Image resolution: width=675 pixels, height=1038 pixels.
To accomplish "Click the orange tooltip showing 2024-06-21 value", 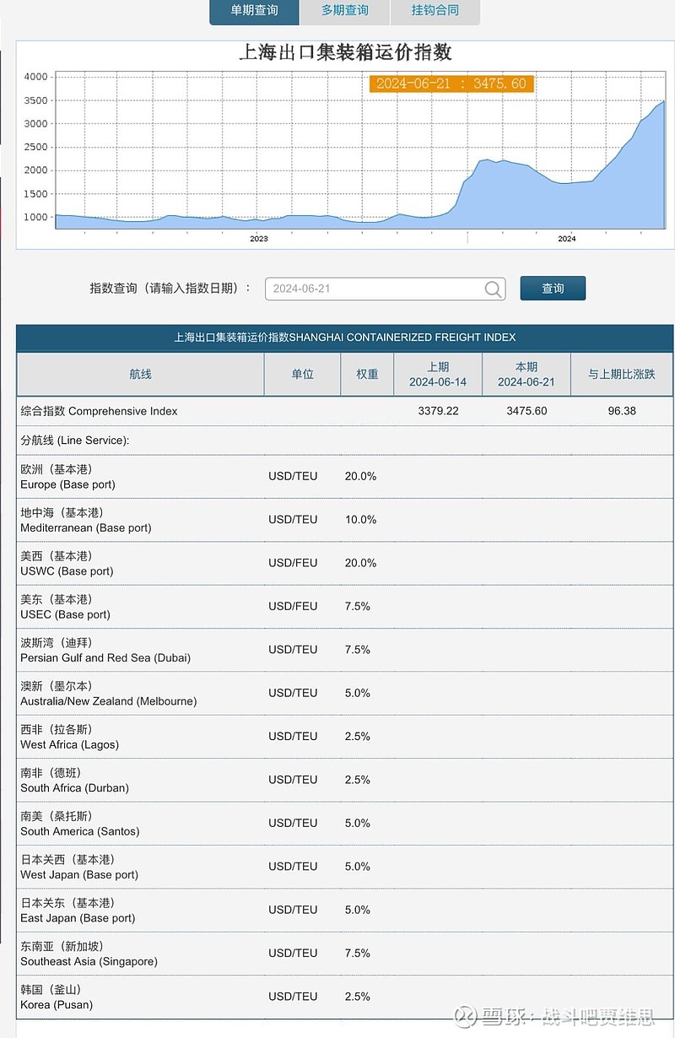I will pyautogui.click(x=451, y=84).
